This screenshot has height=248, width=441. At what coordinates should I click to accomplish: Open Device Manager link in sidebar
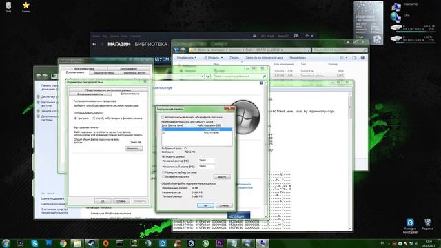(49, 96)
